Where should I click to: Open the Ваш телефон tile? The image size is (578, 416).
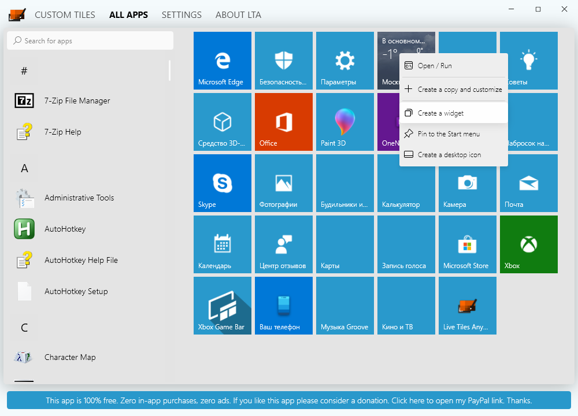[283, 306]
